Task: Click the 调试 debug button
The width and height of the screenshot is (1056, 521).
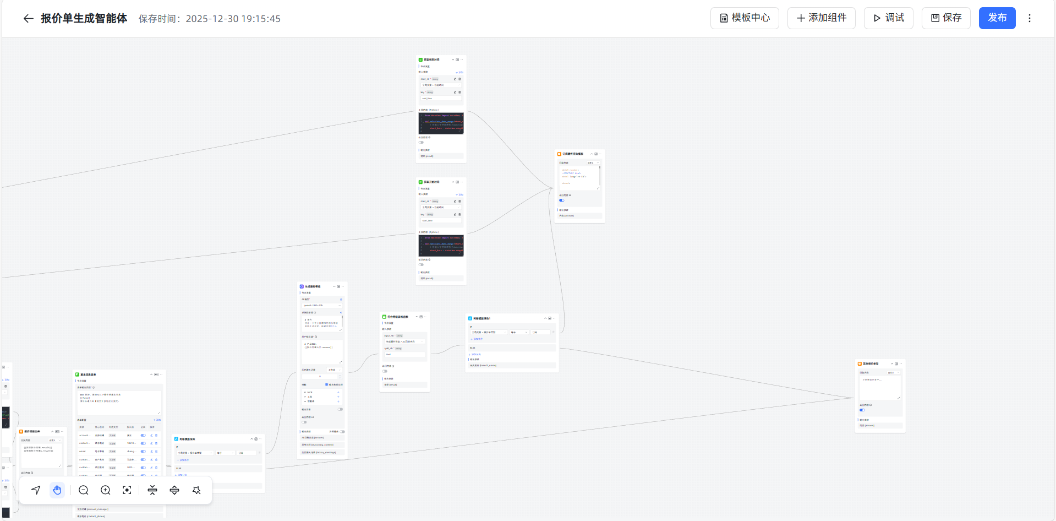Action: coord(888,18)
